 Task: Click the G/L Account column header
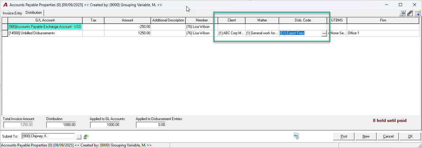click(45, 20)
